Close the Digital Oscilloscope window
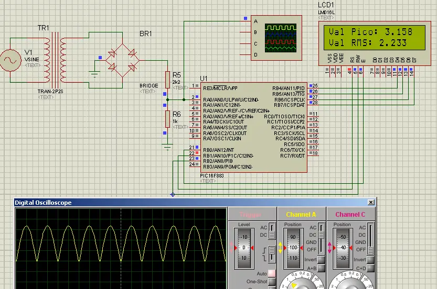Image resolution: width=437 pixels, height=289 pixels. (x=371, y=203)
